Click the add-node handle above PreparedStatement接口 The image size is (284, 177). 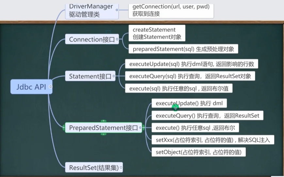[103, 121]
